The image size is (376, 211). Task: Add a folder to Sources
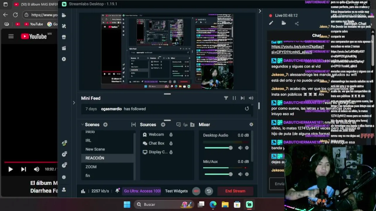click(x=192, y=125)
